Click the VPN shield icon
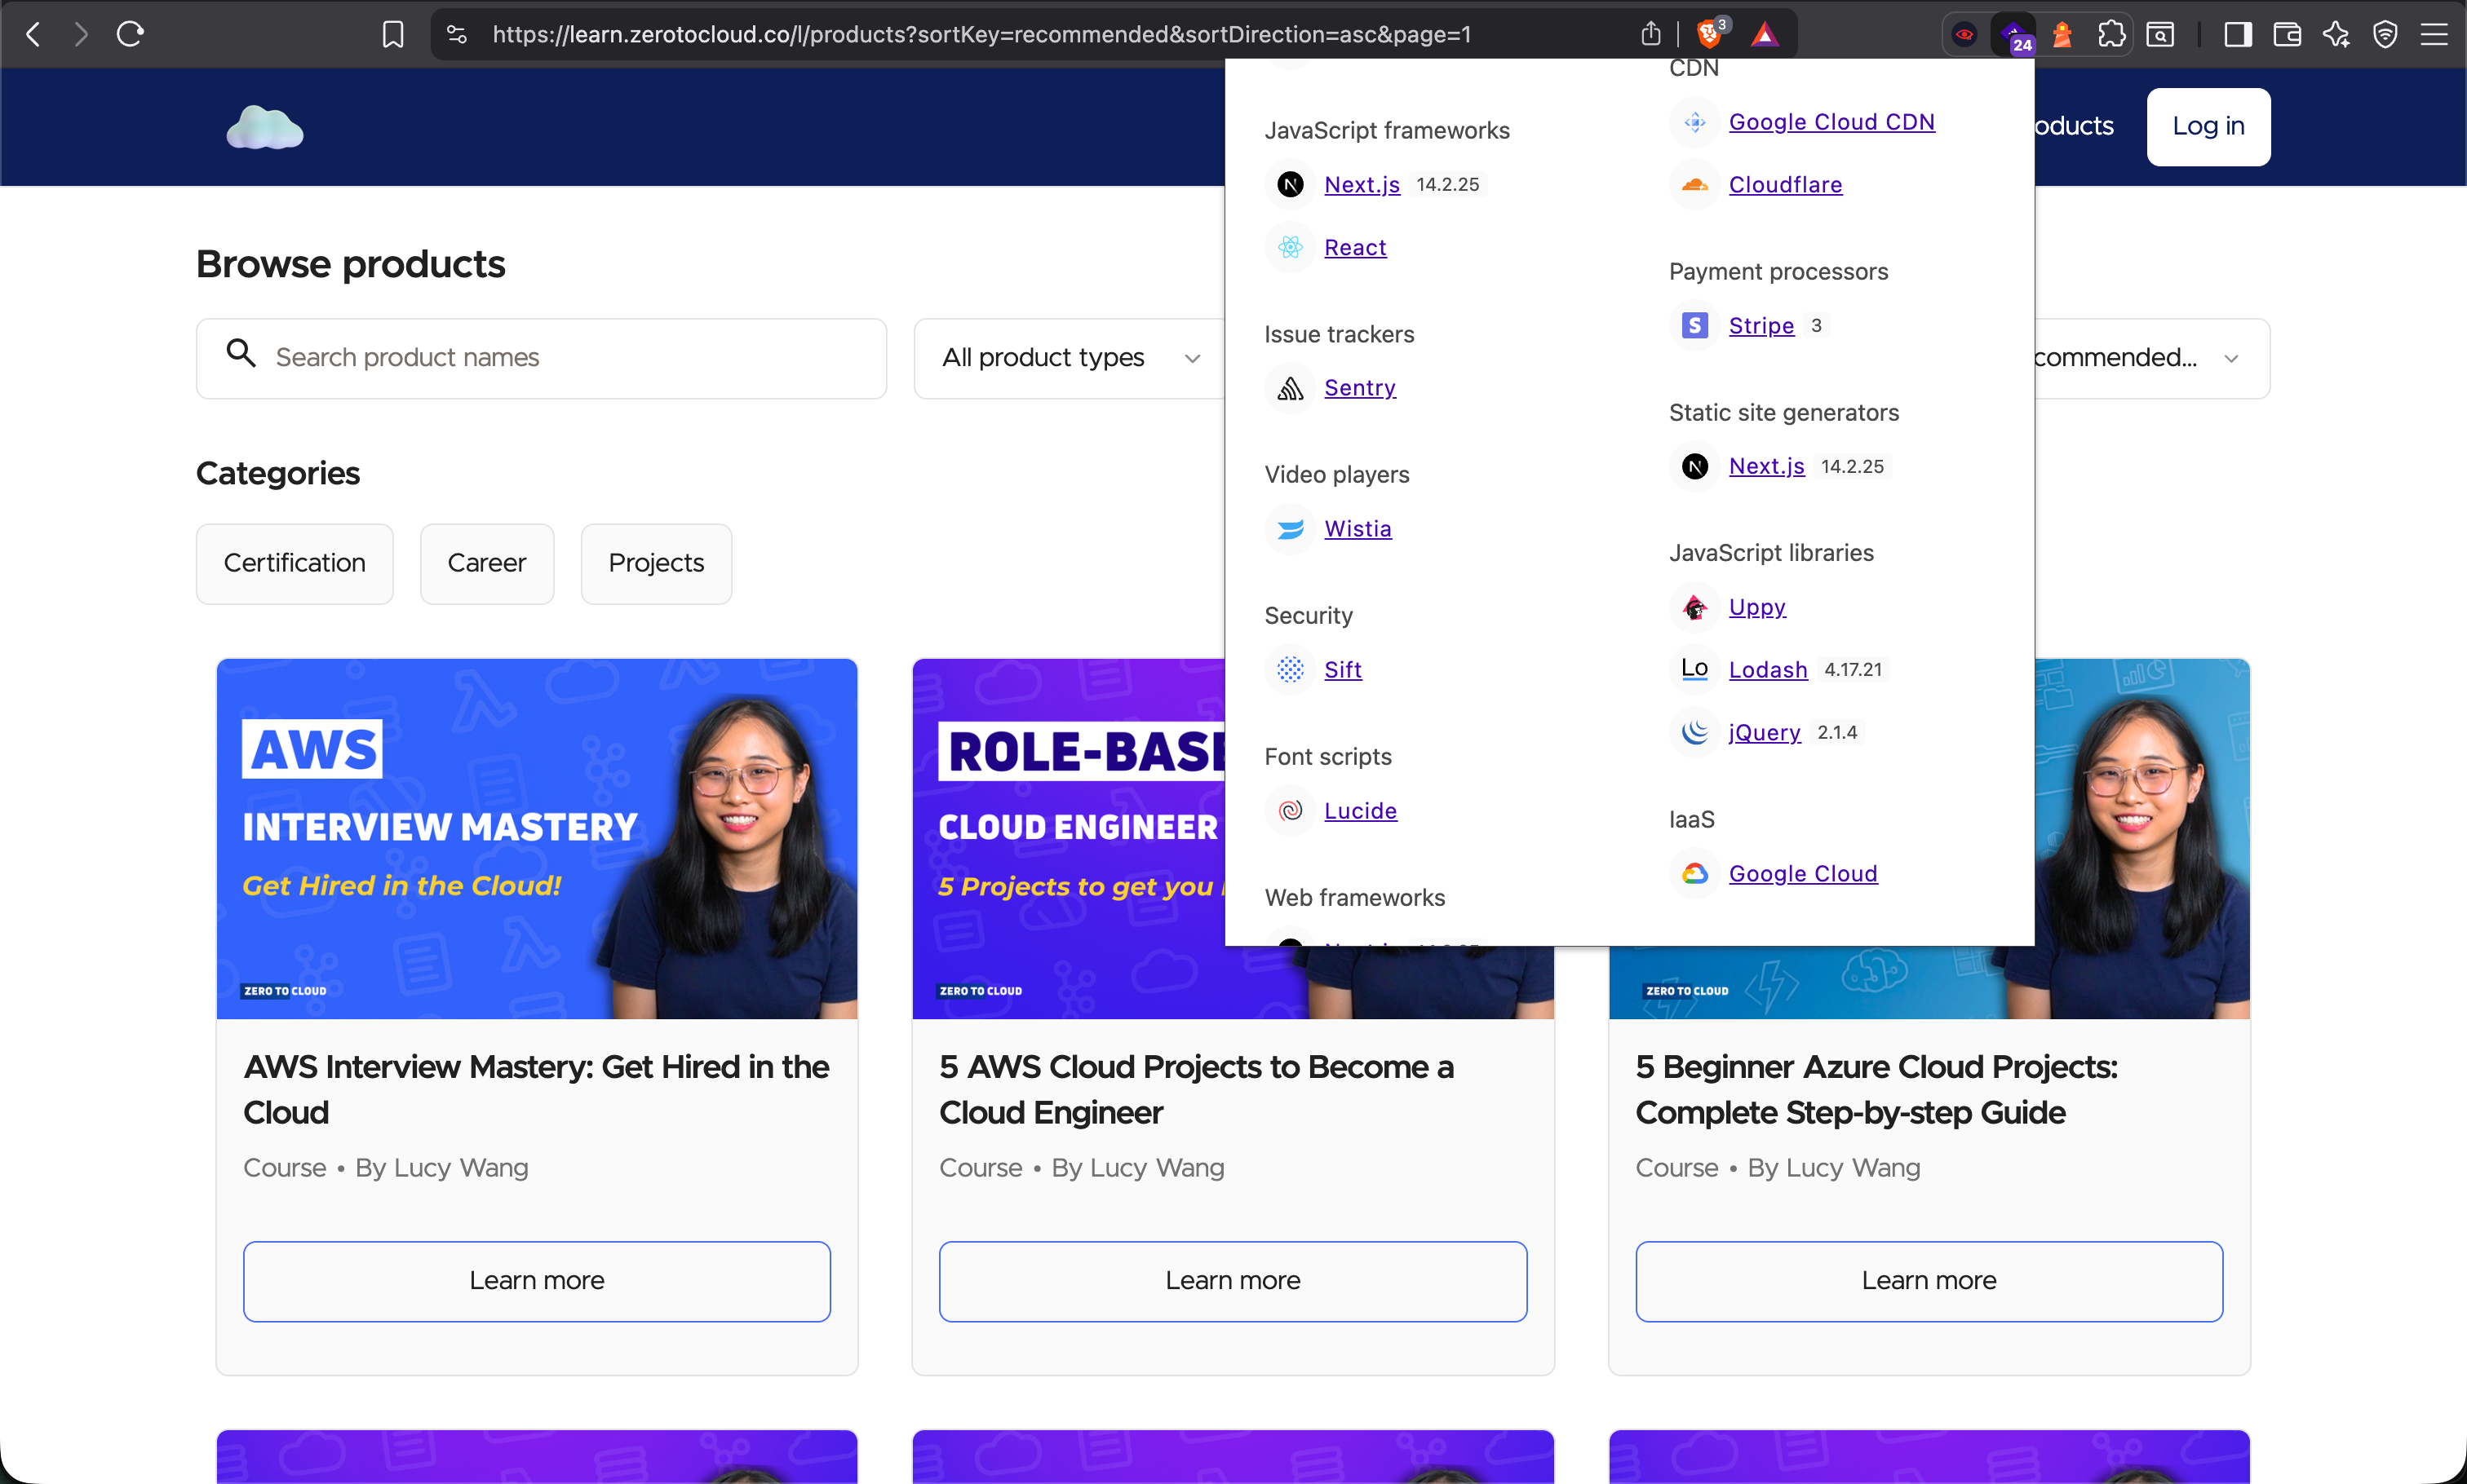Screen dimensions: 2467x1484 click(x=2385, y=35)
